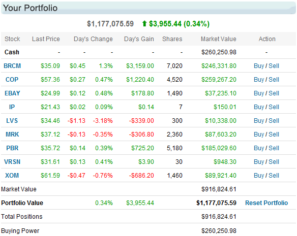The width and height of the screenshot is (297, 236).
Task: Click the Last Price column header
Action: [x=46, y=39]
